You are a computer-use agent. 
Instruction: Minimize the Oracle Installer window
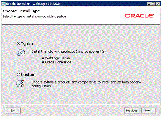tap(149, 4)
